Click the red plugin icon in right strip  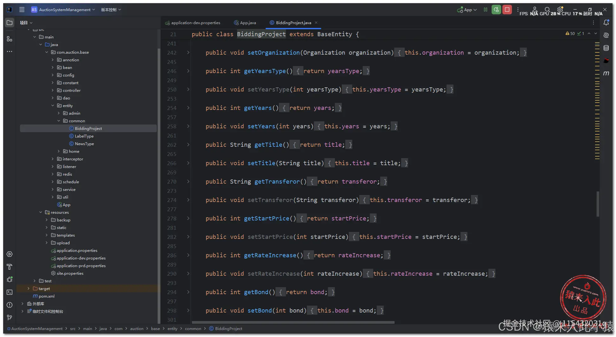[606, 61]
